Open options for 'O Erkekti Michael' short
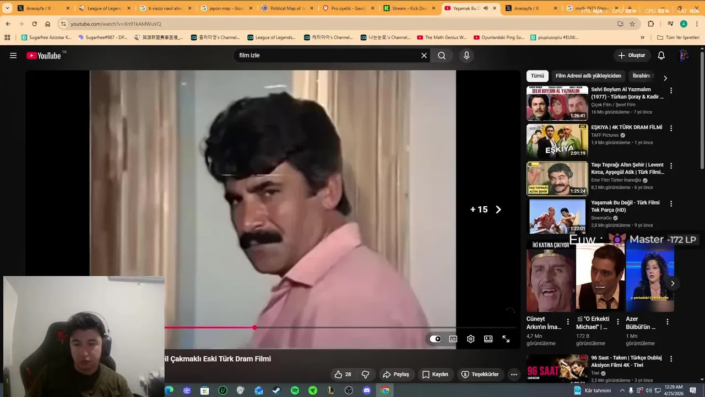The height and width of the screenshot is (397, 705). [x=617, y=321]
